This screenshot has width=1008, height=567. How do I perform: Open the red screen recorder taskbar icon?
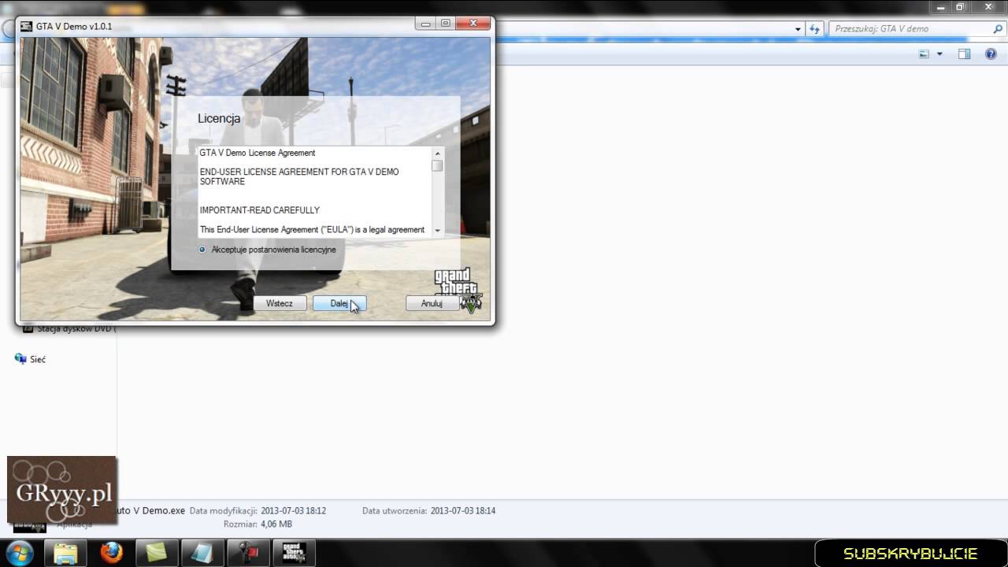pyautogui.click(x=249, y=553)
